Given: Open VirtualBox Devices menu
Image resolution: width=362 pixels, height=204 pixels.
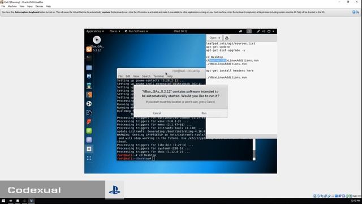Looking at the screenshot, I should [x=39, y=6].
